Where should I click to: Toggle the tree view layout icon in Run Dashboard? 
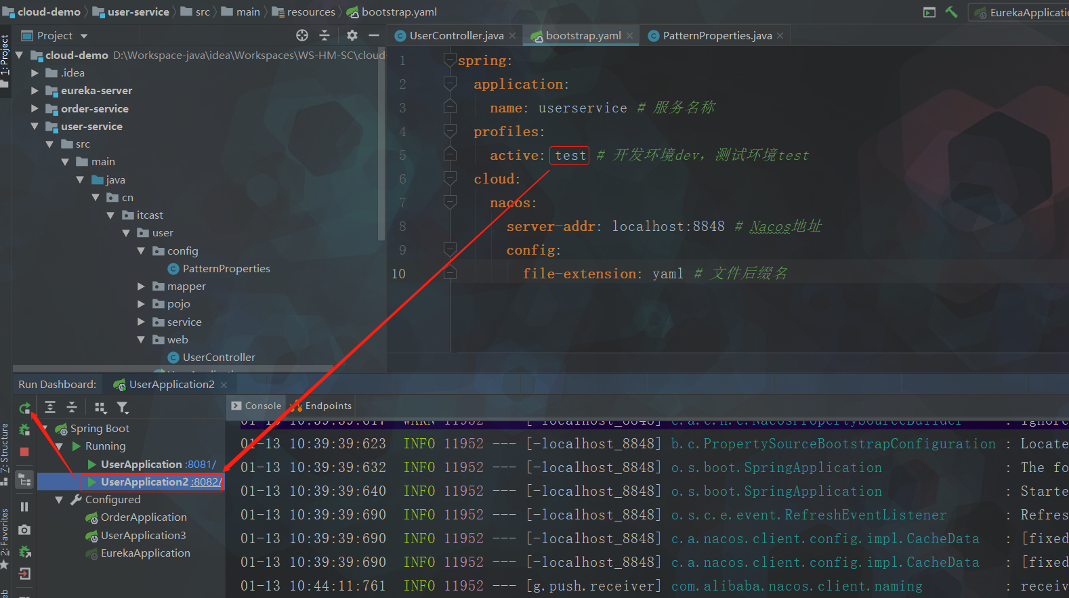click(x=24, y=479)
